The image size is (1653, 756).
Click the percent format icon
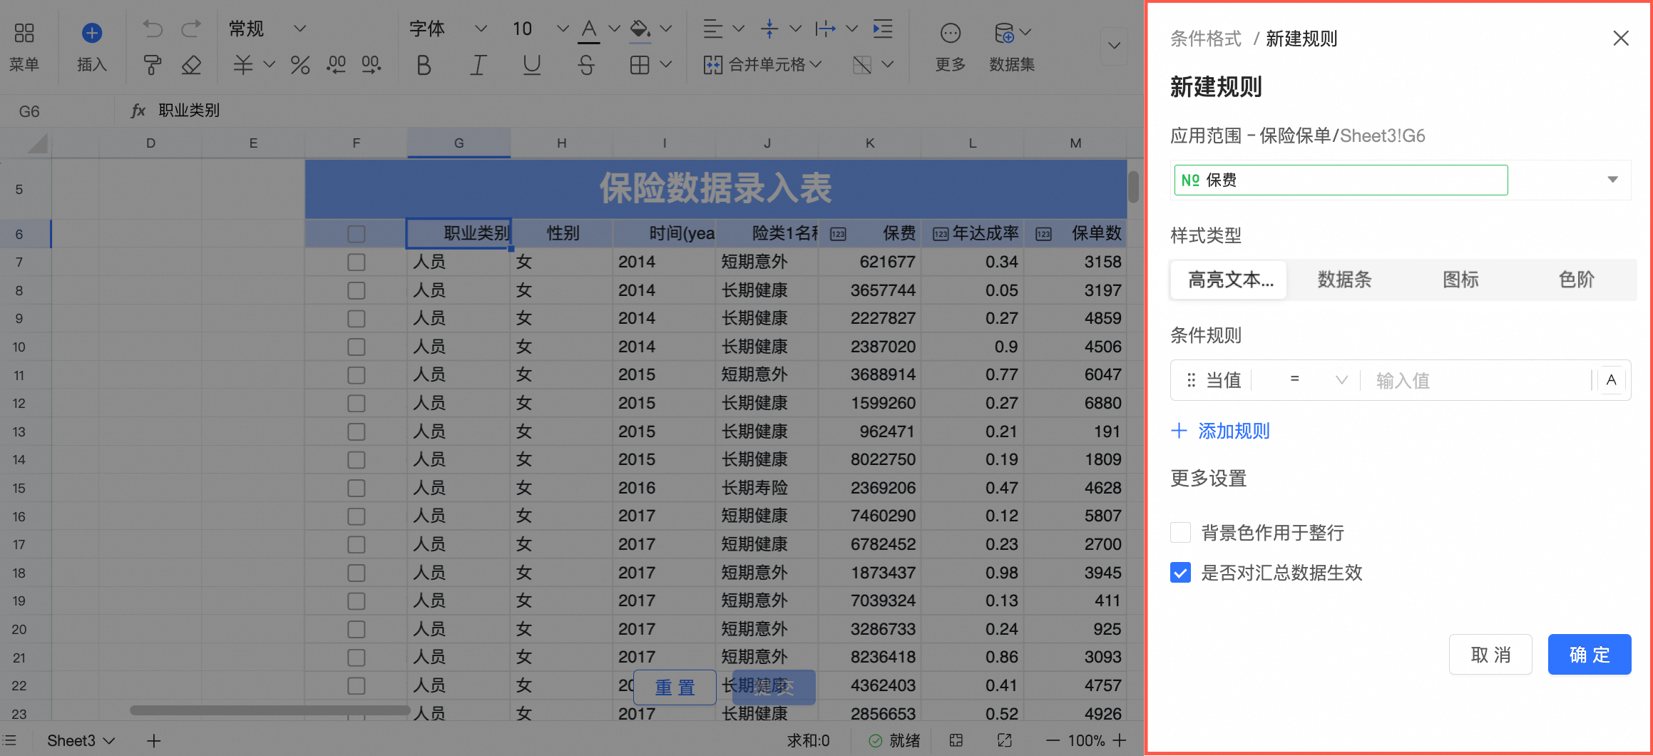[300, 66]
